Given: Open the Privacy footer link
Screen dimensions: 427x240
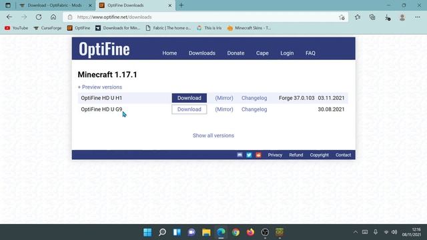Looking at the screenshot, I should coord(275,155).
